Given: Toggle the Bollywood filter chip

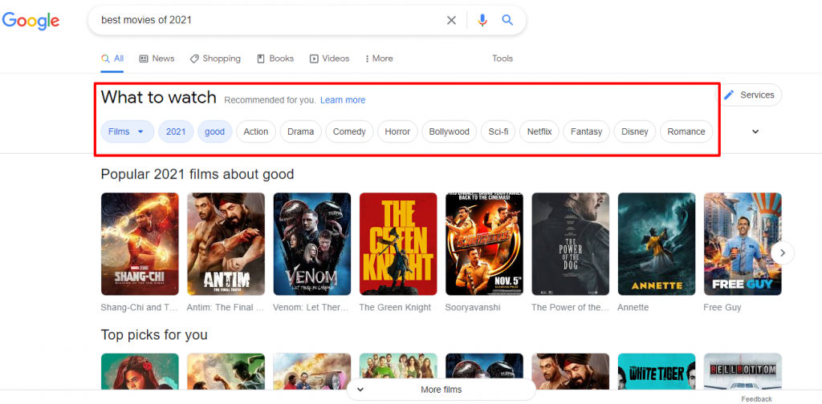Looking at the screenshot, I should [x=450, y=131].
